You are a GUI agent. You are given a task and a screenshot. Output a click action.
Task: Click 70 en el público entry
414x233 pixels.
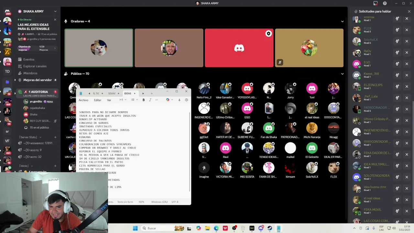[39, 128]
